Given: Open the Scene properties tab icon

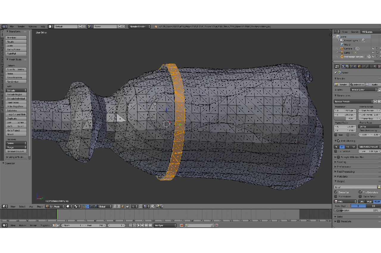Looking at the screenshot, I should click(352, 66).
